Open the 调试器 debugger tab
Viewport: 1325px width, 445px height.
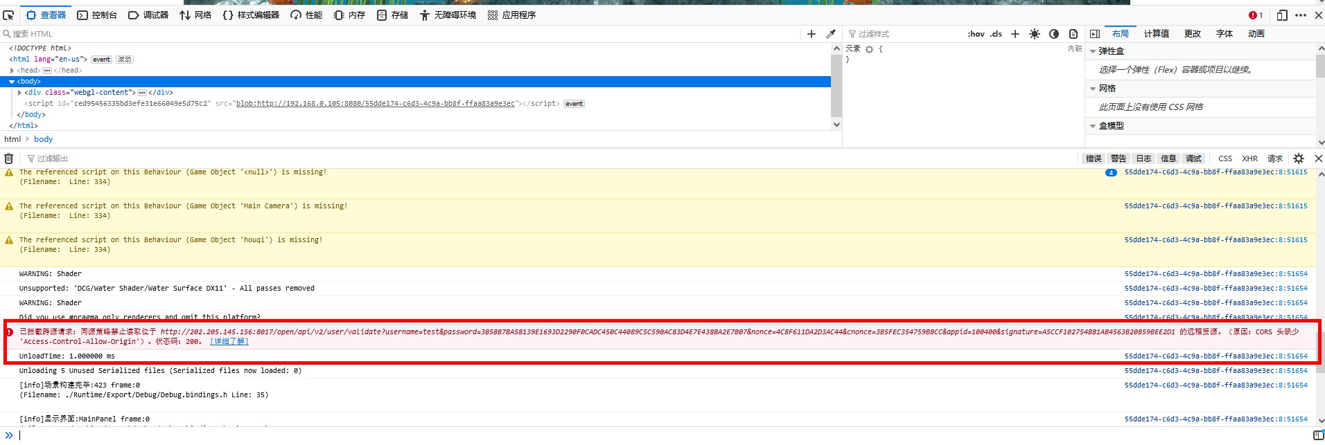coord(148,15)
